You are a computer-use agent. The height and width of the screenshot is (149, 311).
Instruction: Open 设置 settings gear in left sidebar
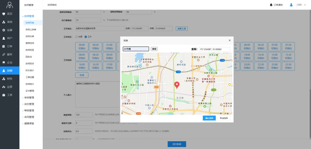point(4,30)
